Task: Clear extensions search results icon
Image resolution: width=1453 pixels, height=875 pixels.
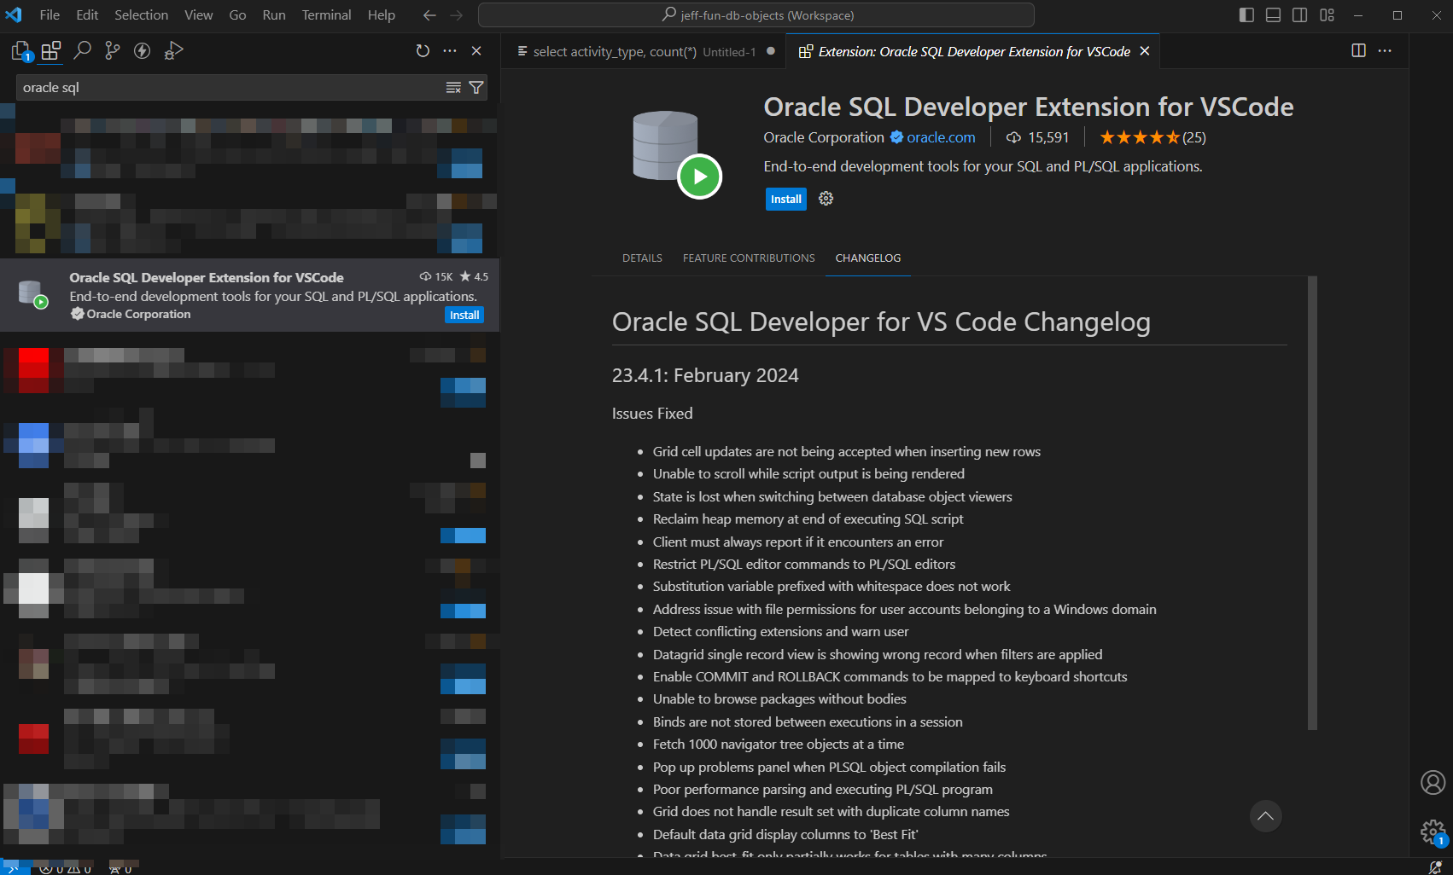Action: (x=453, y=88)
